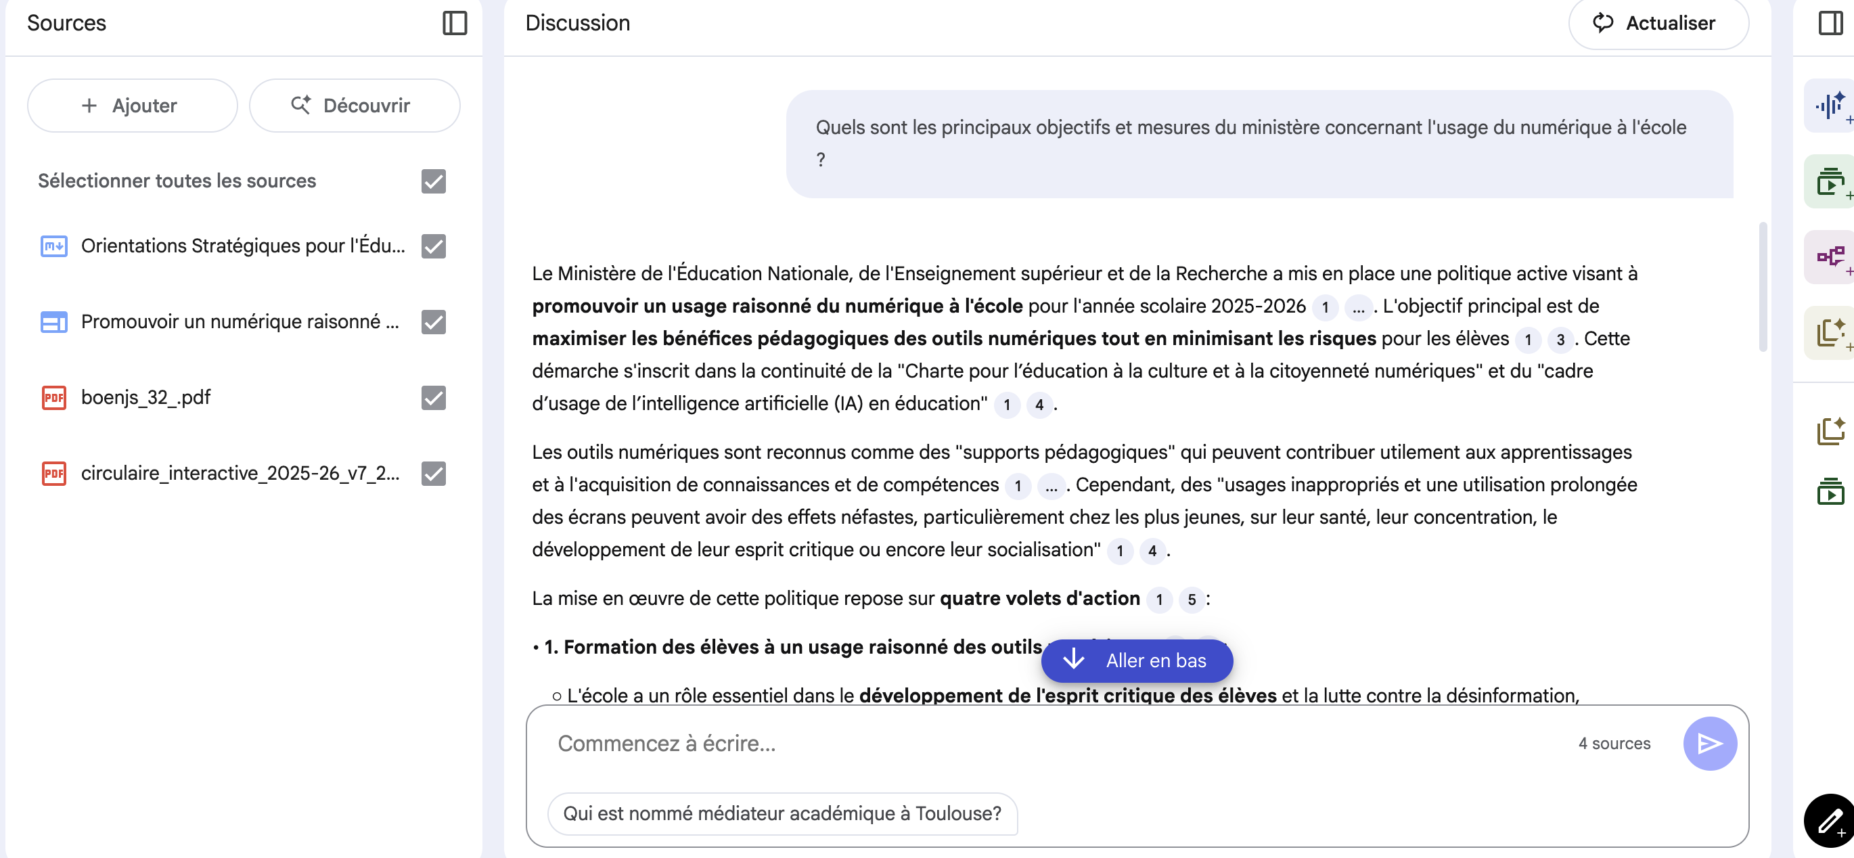Click the "Ajouter" source button
1854x858 pixels.
(x=133, y=106)
